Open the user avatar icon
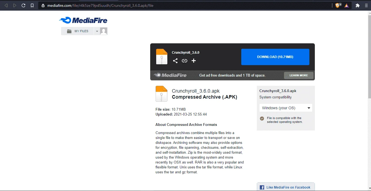Viewport: 371px width, 191px height. (104, 31)
